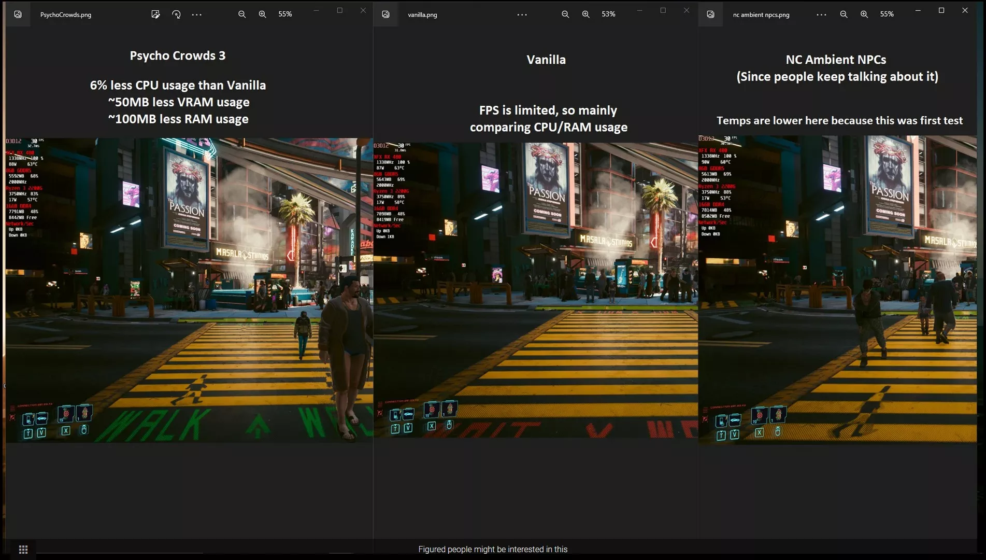Click "~50MB less VRAM usage" text
Screen dimensions: 986x560
pos(178,102)
